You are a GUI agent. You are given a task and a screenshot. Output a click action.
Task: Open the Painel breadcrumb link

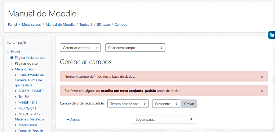tap(12, 25)
